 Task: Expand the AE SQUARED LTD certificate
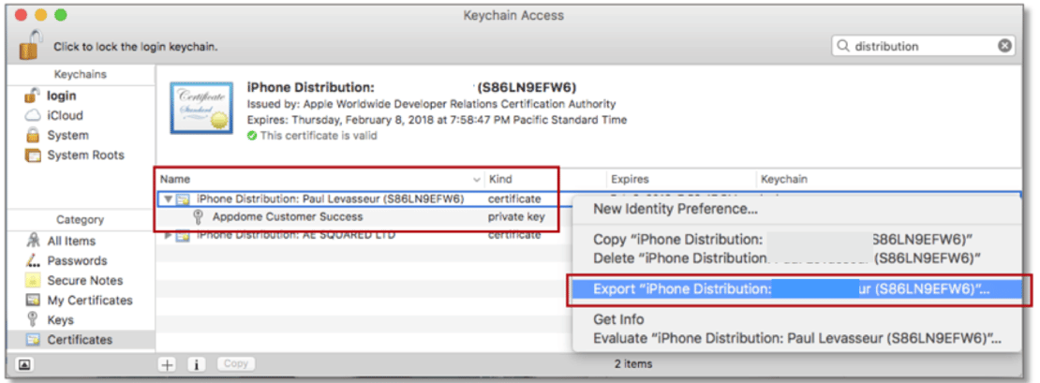click(168, 234)
